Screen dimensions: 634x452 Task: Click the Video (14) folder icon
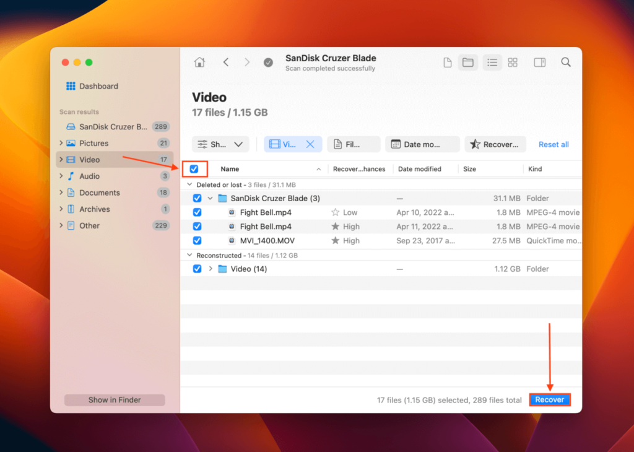pos(222,269)
